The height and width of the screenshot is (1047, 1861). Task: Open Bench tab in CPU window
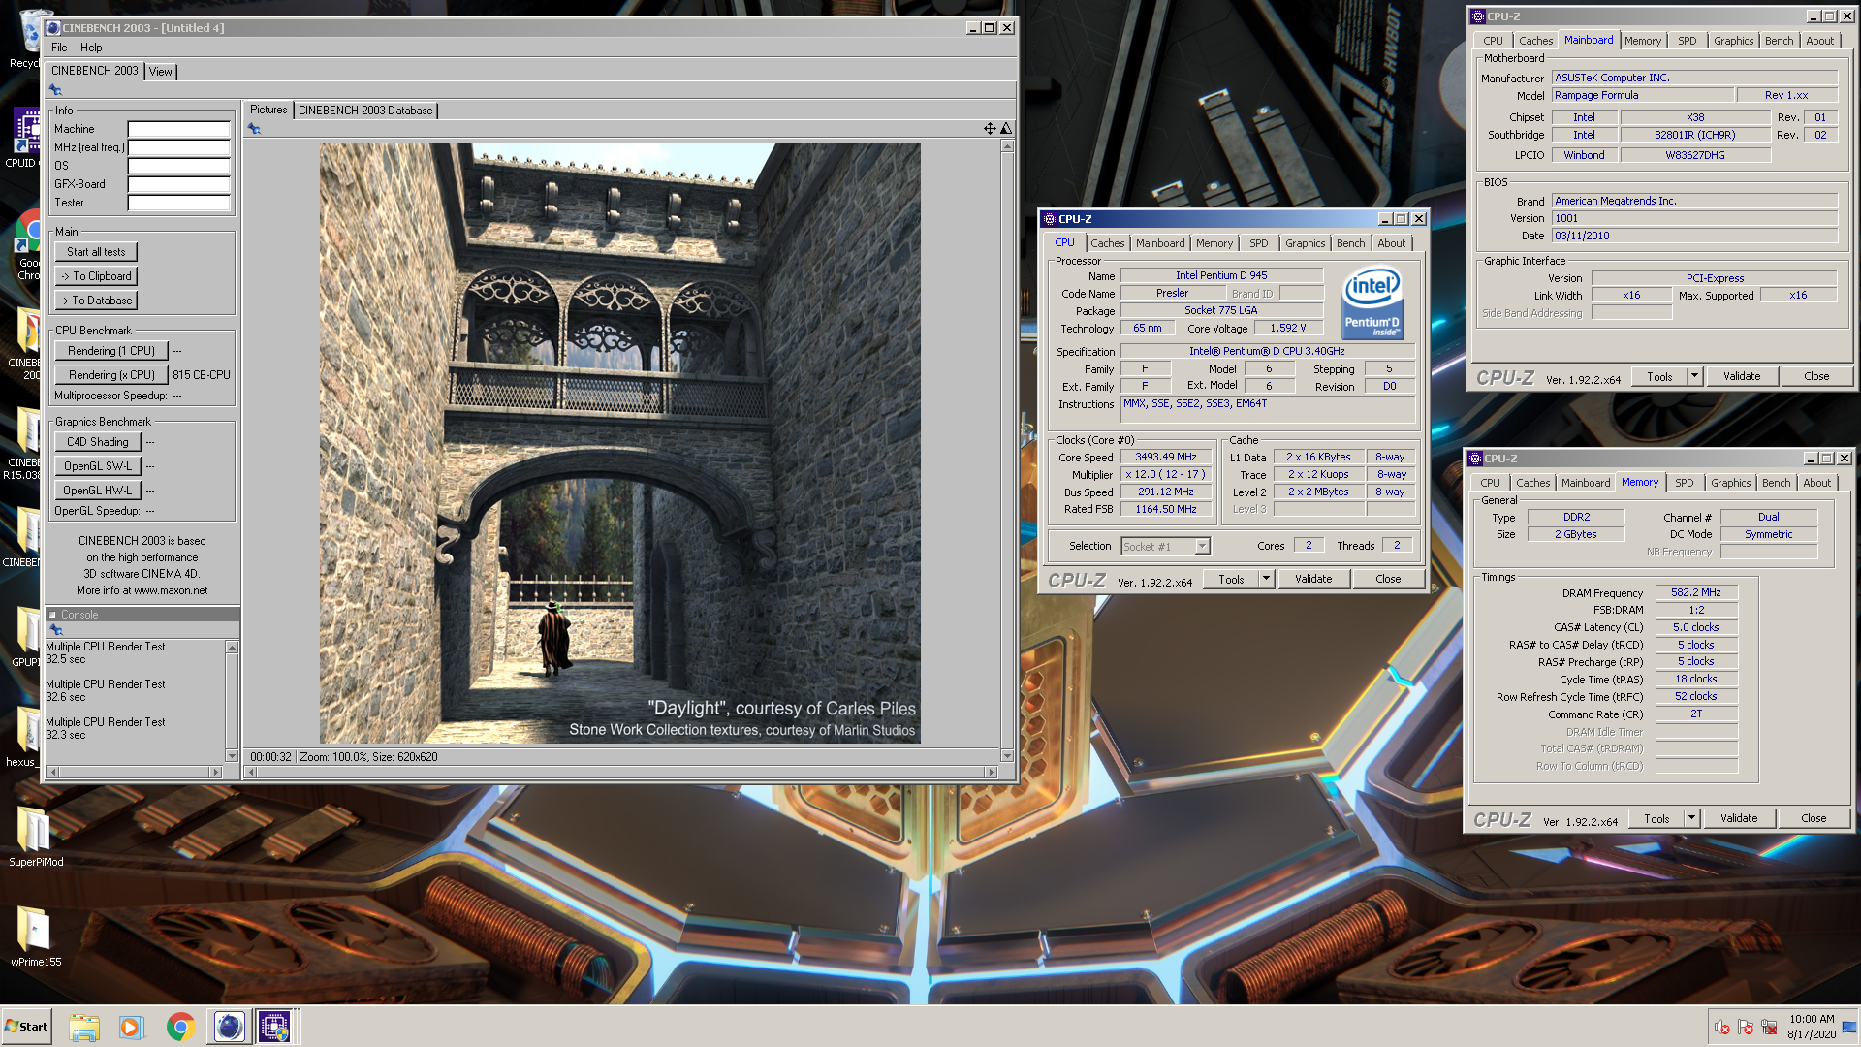click(x=1350, y=243)
